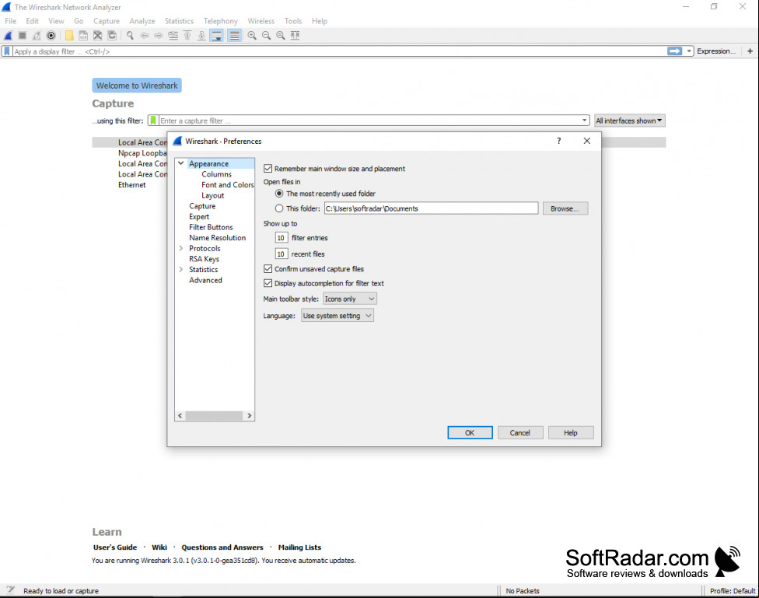Open the Analyze menu
Viewport: 759px width, 598px height.
point(142,21)
